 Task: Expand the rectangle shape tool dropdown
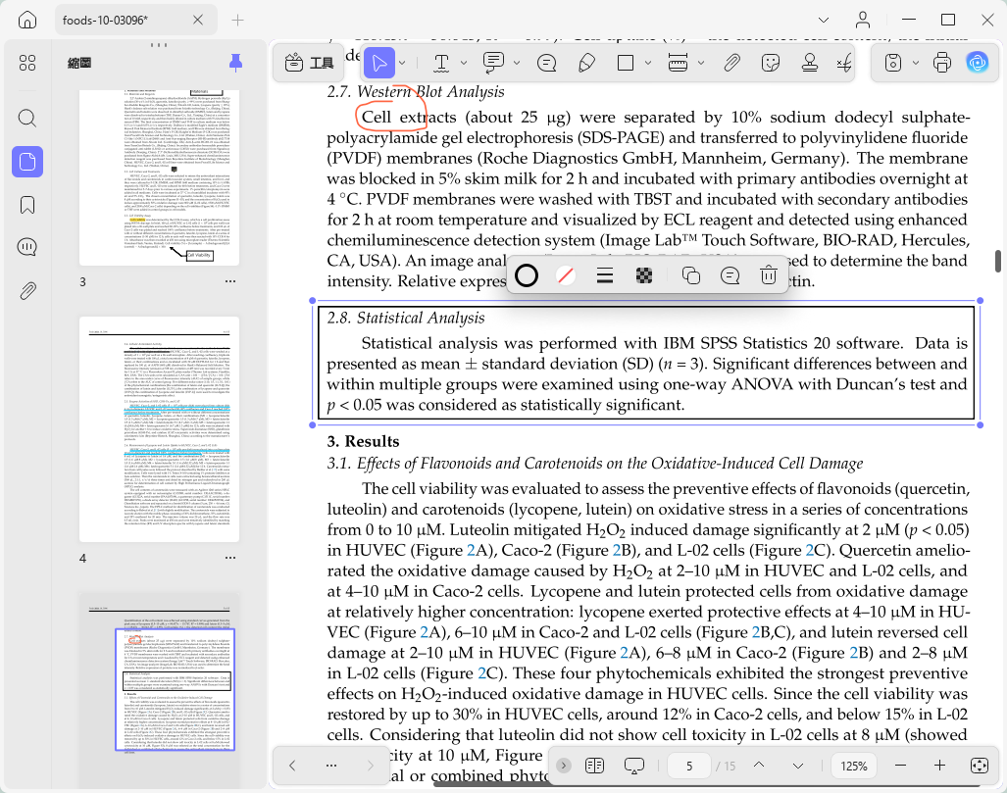(x=648, y=63)
